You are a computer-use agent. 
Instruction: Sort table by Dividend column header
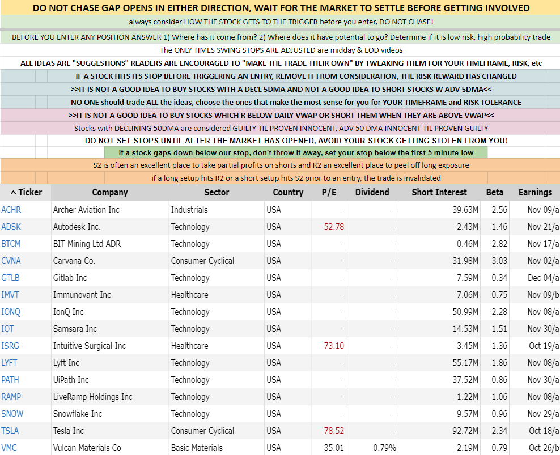[x=372, y=192]
